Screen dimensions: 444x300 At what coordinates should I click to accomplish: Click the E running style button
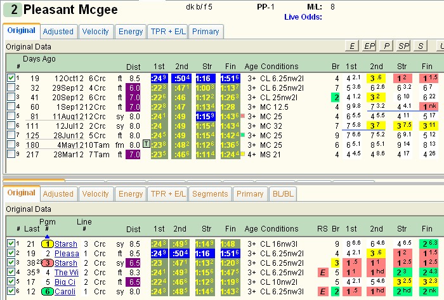click(x=352, y=46)
